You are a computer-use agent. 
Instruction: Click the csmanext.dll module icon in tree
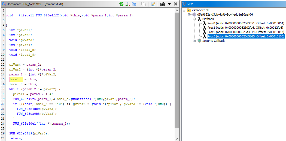pyautogui.click(x=189, y=10)
